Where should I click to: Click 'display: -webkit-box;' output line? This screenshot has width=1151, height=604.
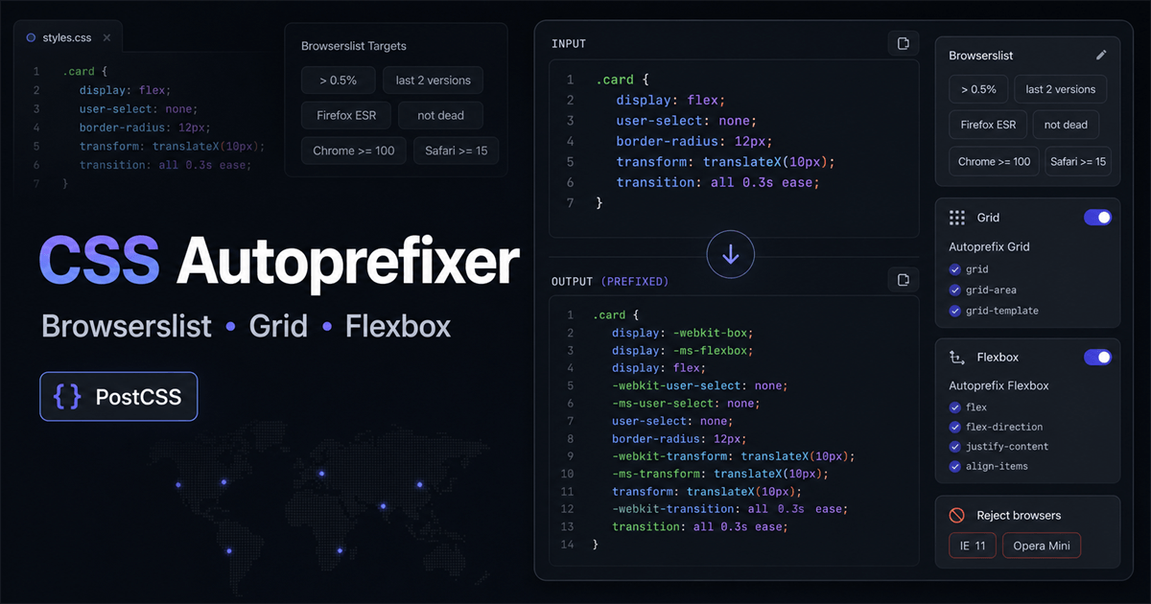(x=682, y=333)
